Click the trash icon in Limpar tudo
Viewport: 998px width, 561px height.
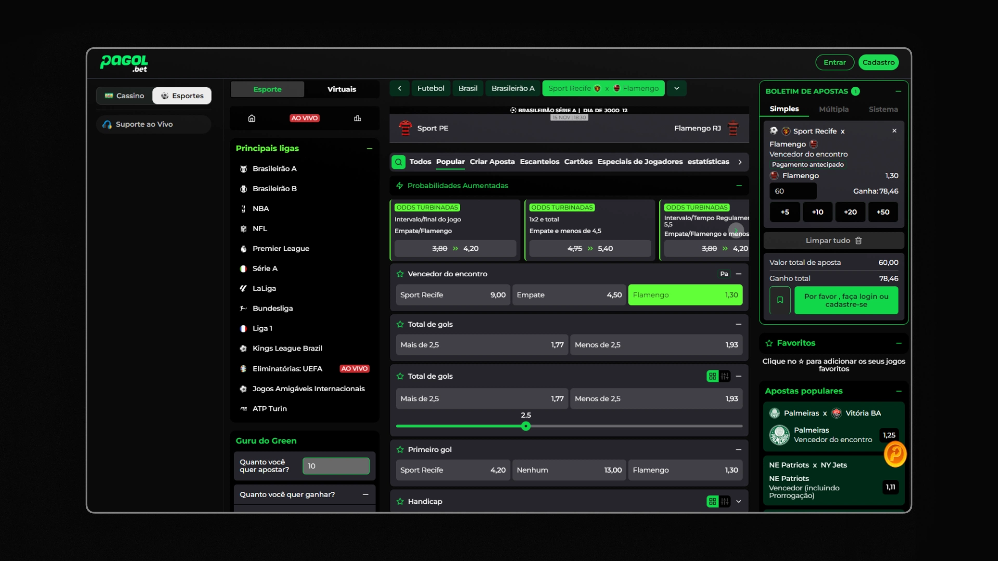click(x=859, y=241)
